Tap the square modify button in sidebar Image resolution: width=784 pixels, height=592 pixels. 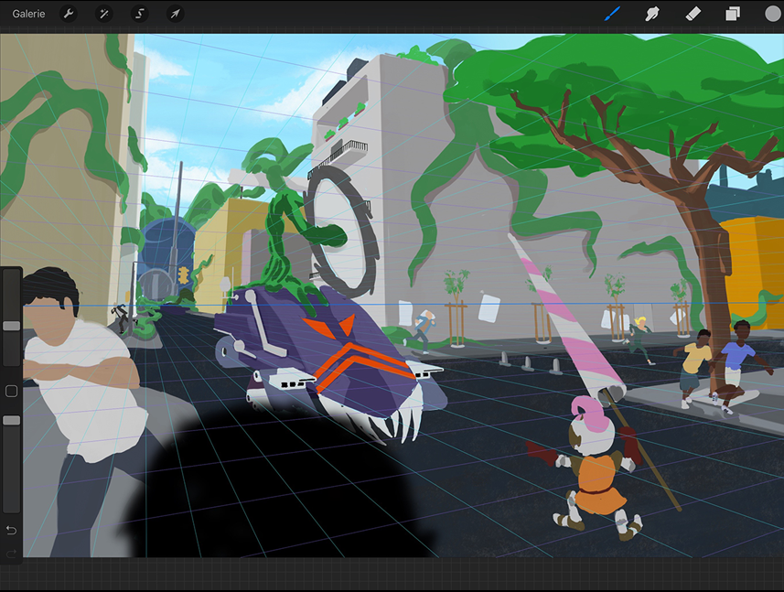click(11, 392)
